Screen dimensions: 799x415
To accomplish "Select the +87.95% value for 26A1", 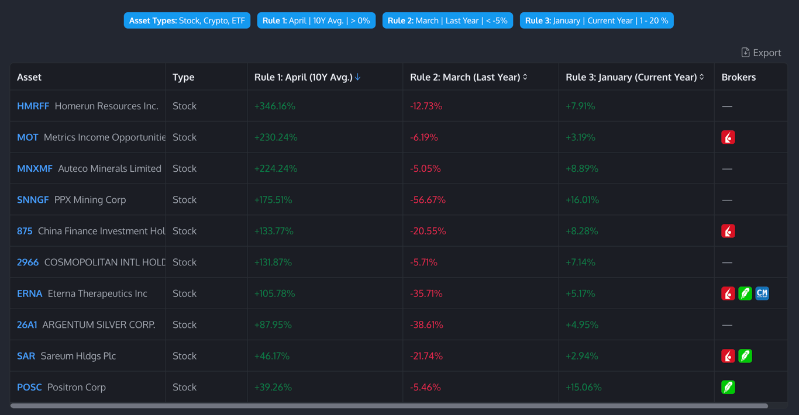I will [273, 325].
